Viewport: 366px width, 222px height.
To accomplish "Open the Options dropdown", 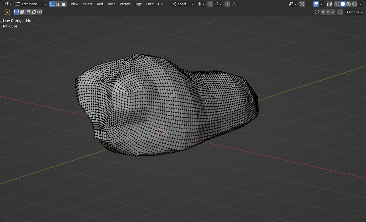I will [x=355, y=12].
